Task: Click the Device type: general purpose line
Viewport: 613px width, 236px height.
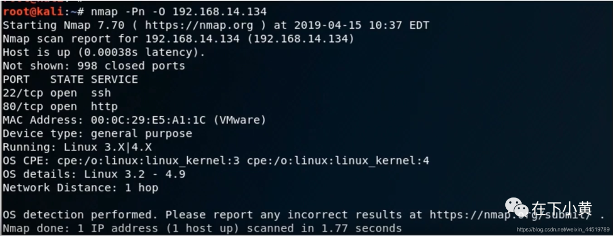Action: [x=98, y=134]
